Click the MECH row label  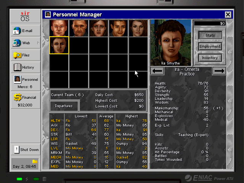[56, 157]
